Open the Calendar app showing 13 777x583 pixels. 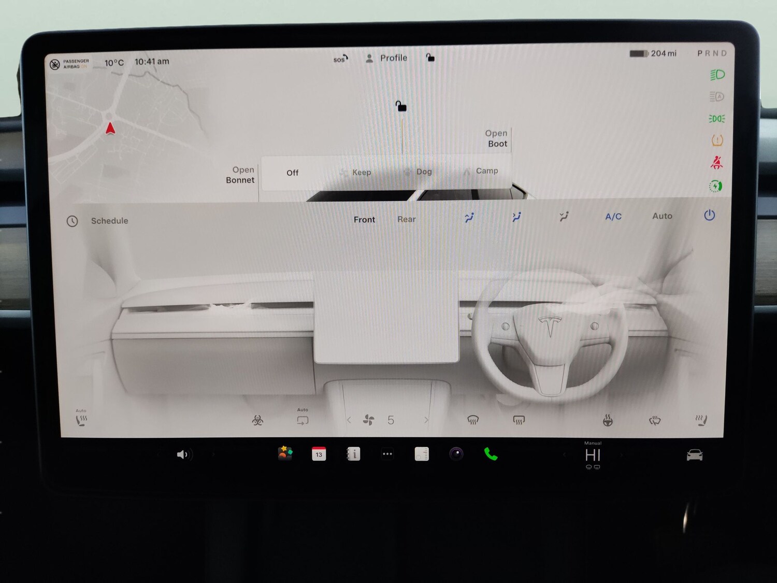point(319,454)
